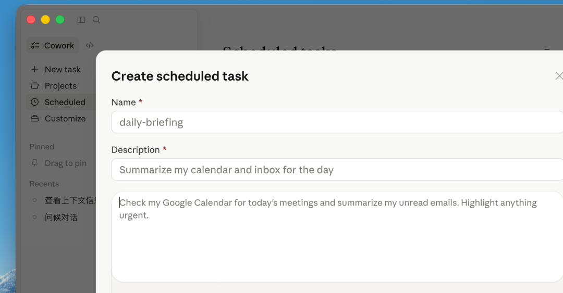Open the search magnifier icon
Screen dimensions: 563x293
pyautogui.click(x=96, y=20)
